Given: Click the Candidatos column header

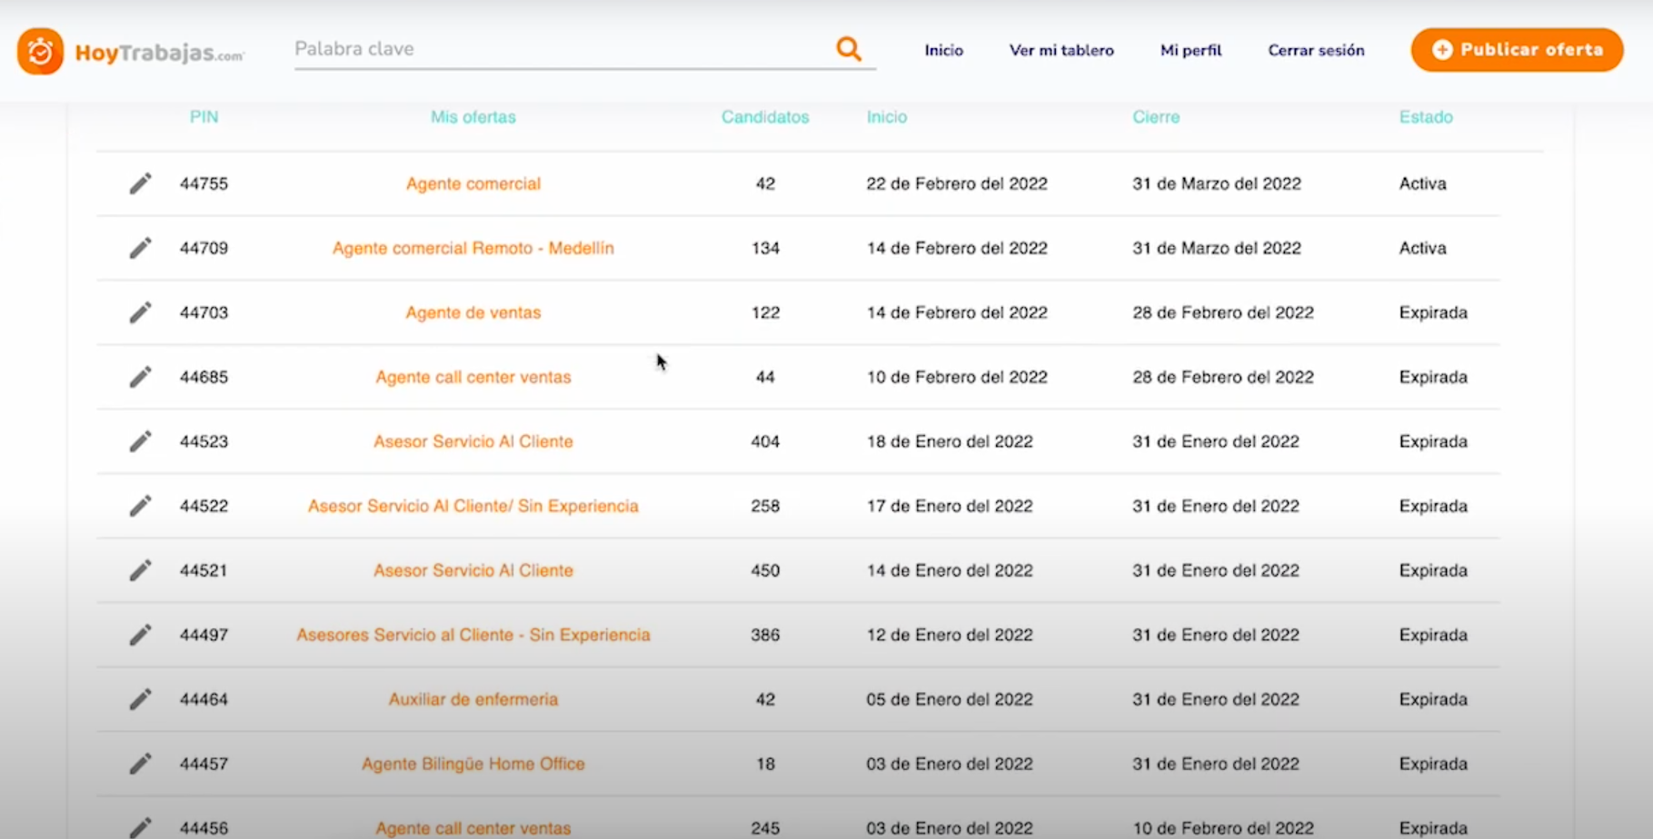Looking at the screenshot, I should tap(765, 117).
